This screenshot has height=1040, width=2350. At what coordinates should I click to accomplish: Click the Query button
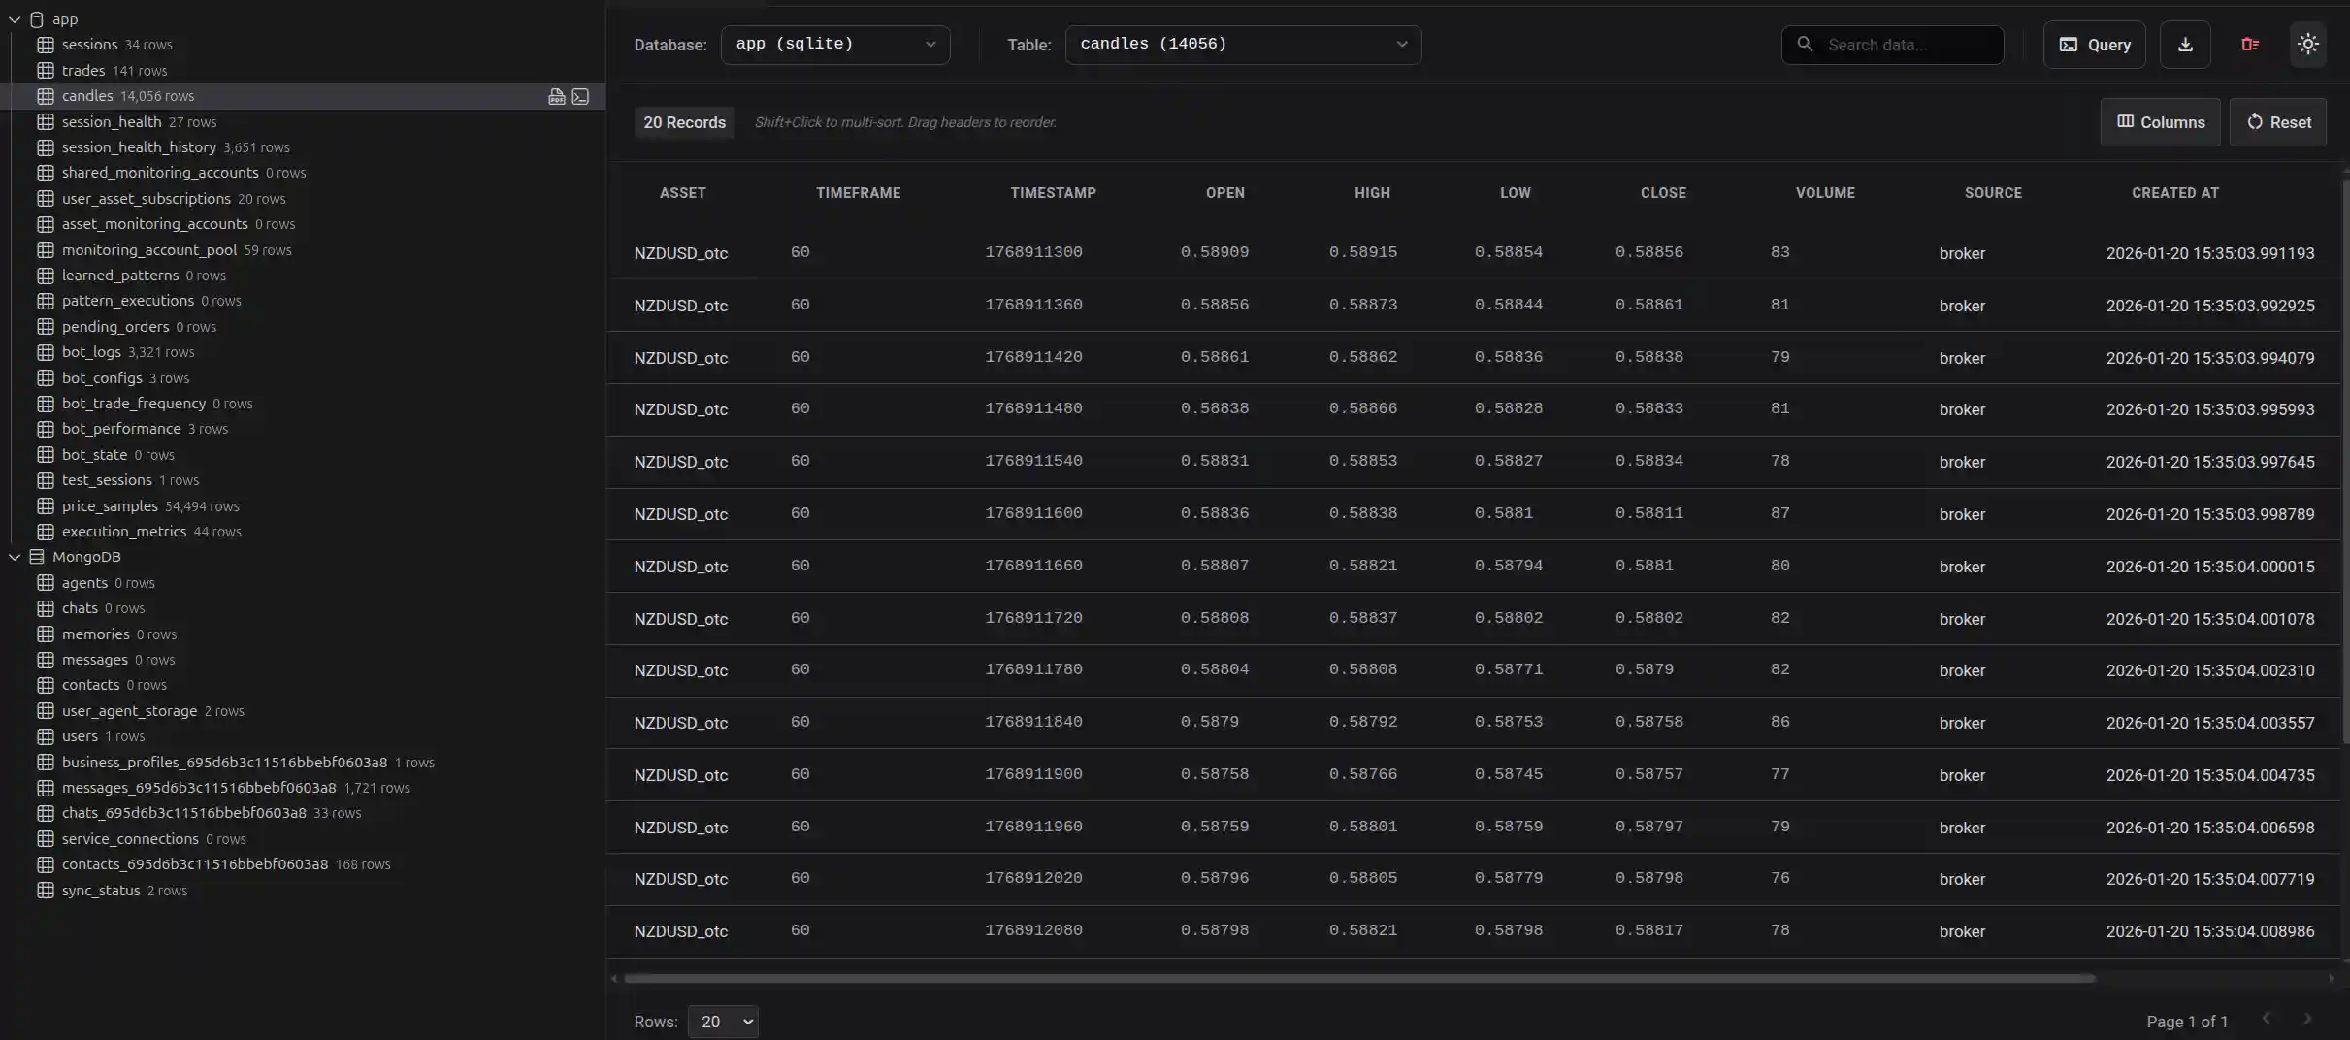(2094, 44)
